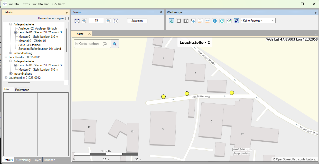Open the Keine Anzeige dropdown
This screenshot has height=164, width=319.
tap(258, 21)
